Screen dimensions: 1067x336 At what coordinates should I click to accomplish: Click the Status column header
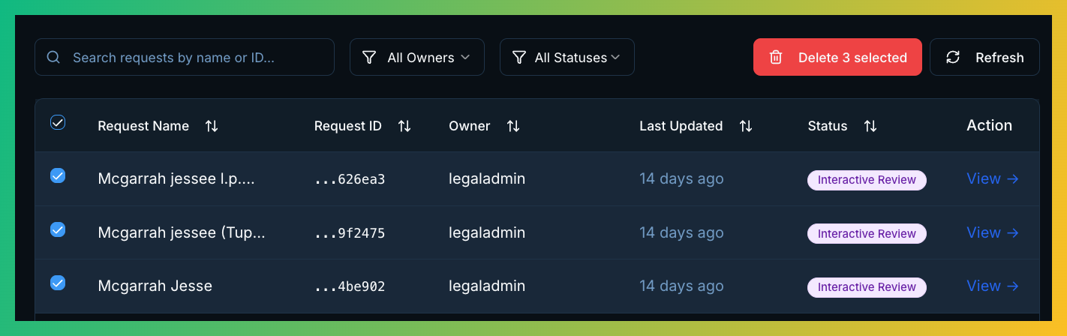828,126
